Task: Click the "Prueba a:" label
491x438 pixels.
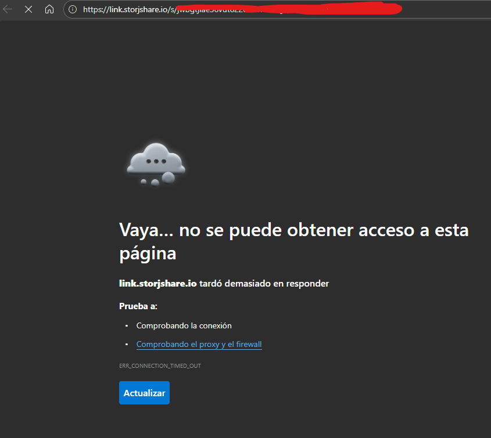Action: (138, 306)
